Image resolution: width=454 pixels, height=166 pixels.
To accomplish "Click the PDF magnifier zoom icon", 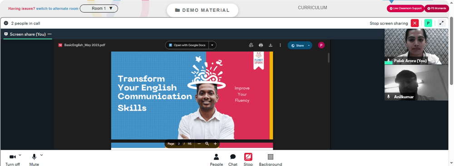I will tap(207, 143).
